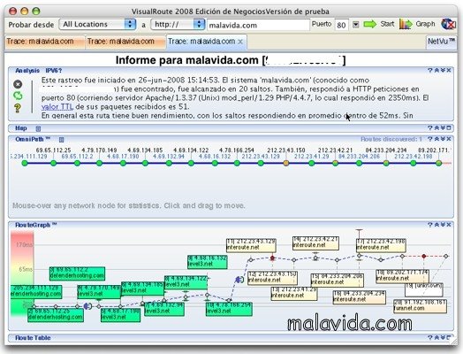Expand OmniPath panel with down chevron
Viewport: 463px width, 354px height.
point(443,139)
